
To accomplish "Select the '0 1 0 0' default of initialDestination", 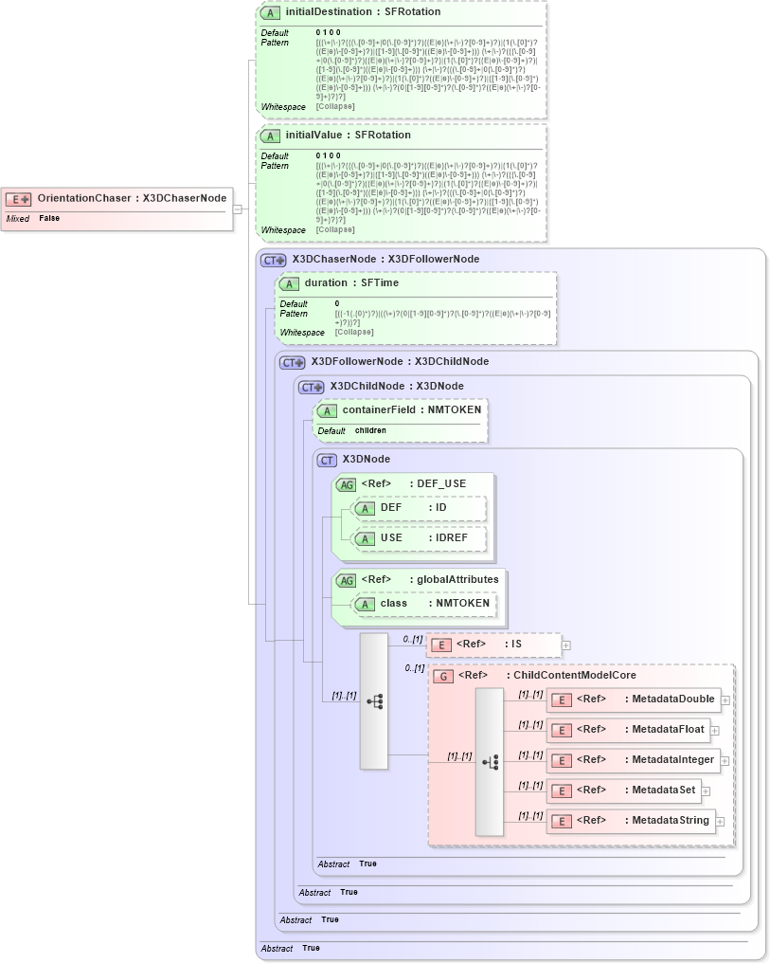I will pyautogui.click(x=329, y=32).
